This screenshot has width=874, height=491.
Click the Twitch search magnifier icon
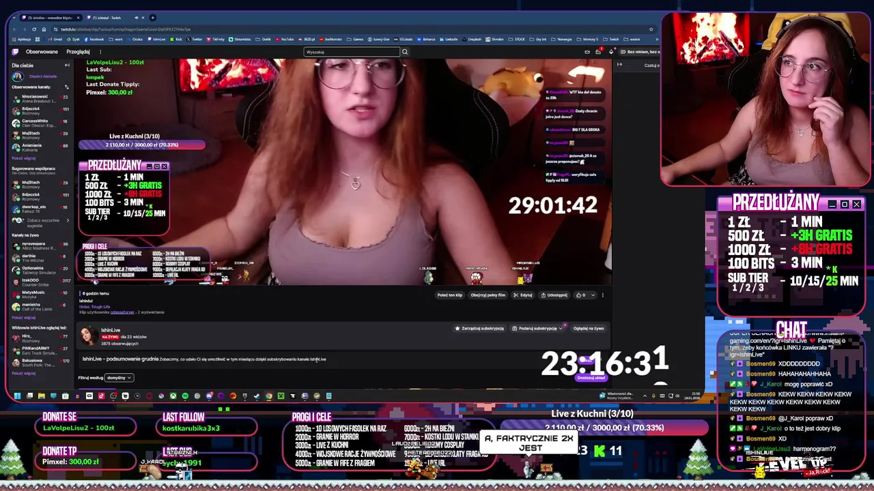[404, 52]
